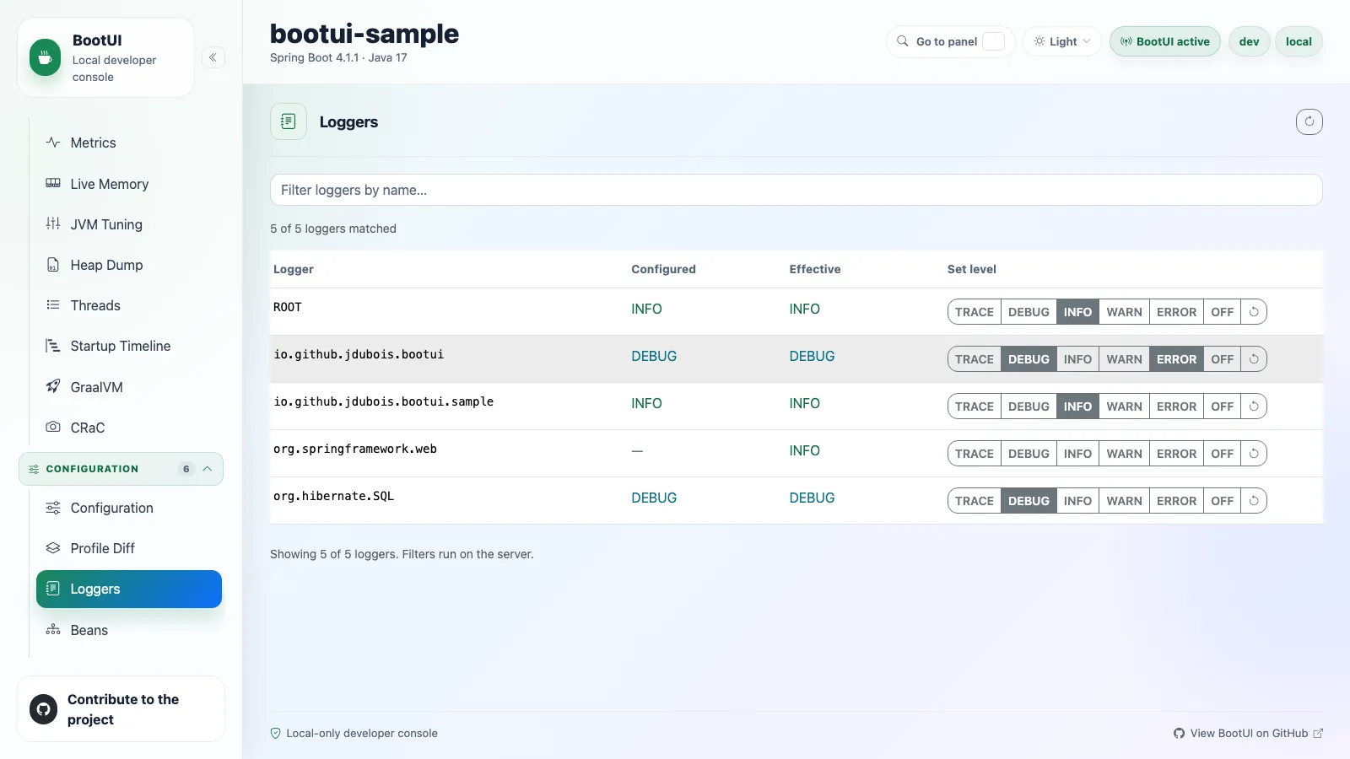Set ROOT logger to OFF
Image resolution: width=1350 pixels, height=759 pixels.
click(x=1222, y=312)
